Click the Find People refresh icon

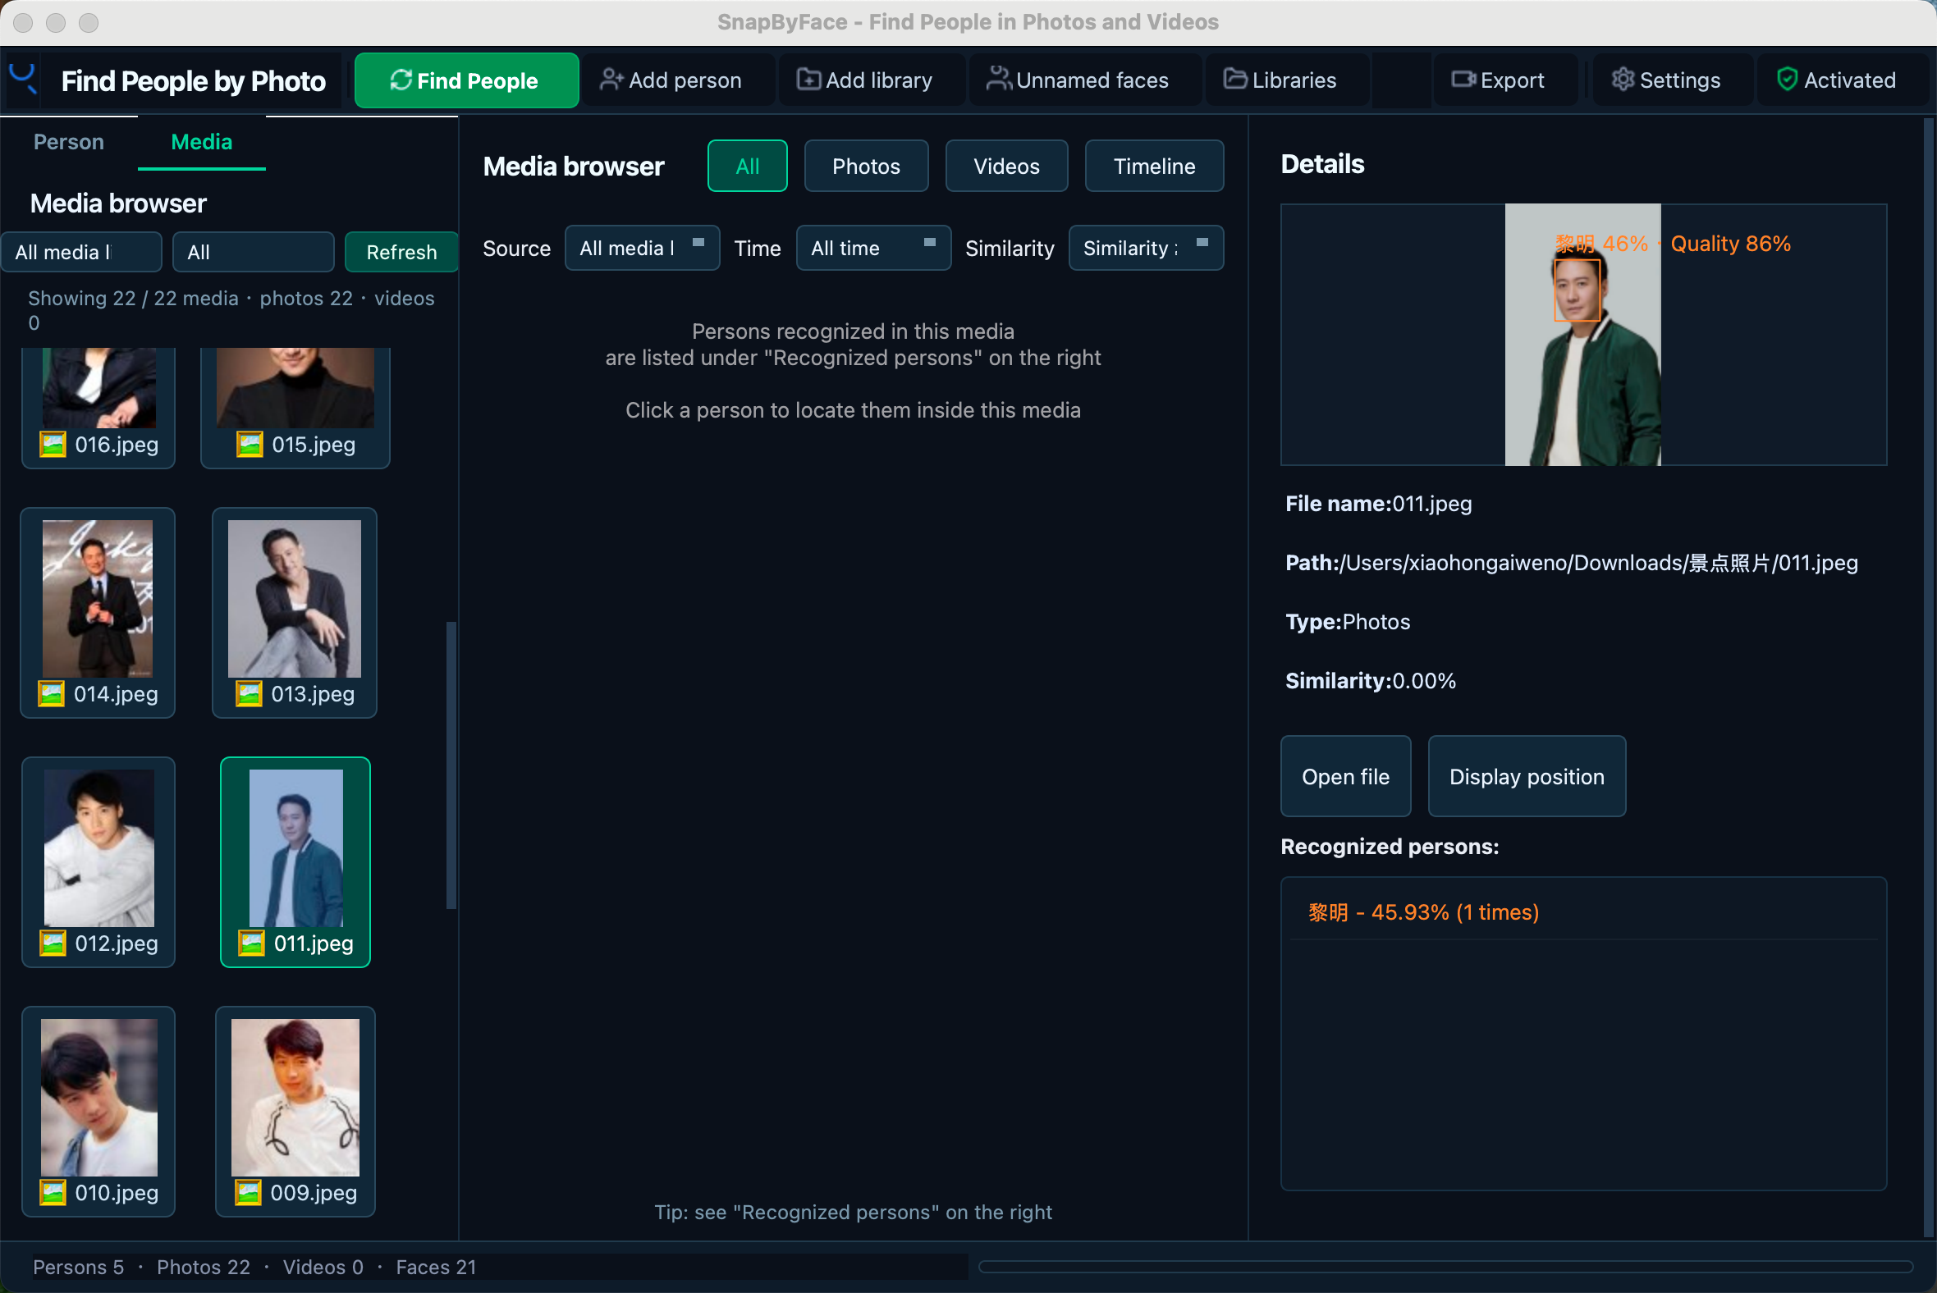401,80
